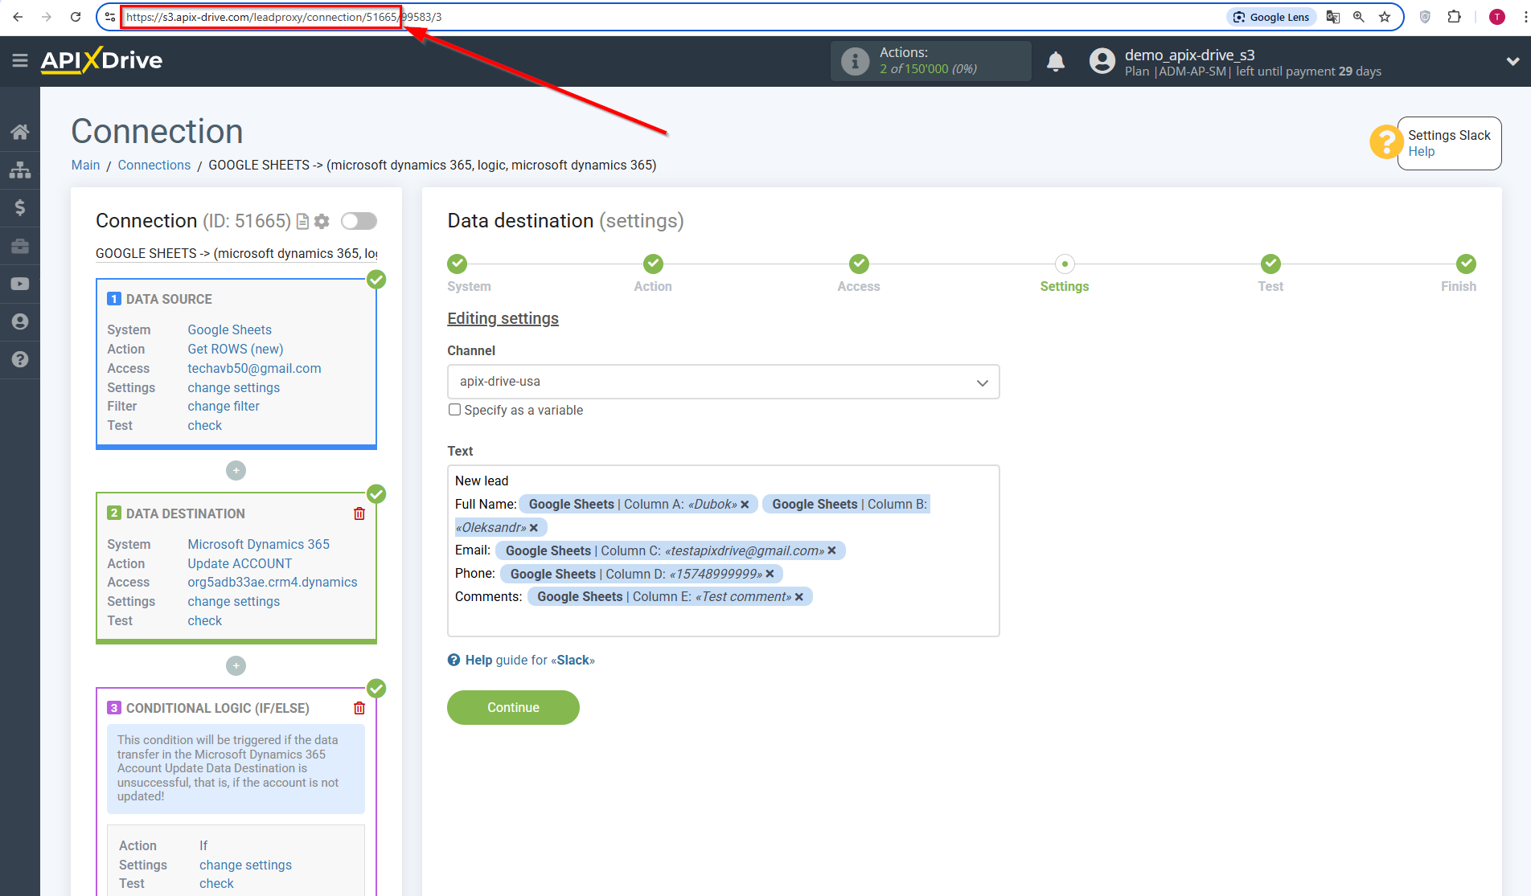The height and width of the screenshot is (896, 1531).
Task: Click the Actions info icon
Action: (x=855, y=61)
